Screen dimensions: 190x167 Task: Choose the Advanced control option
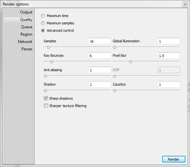pos(43,30)
